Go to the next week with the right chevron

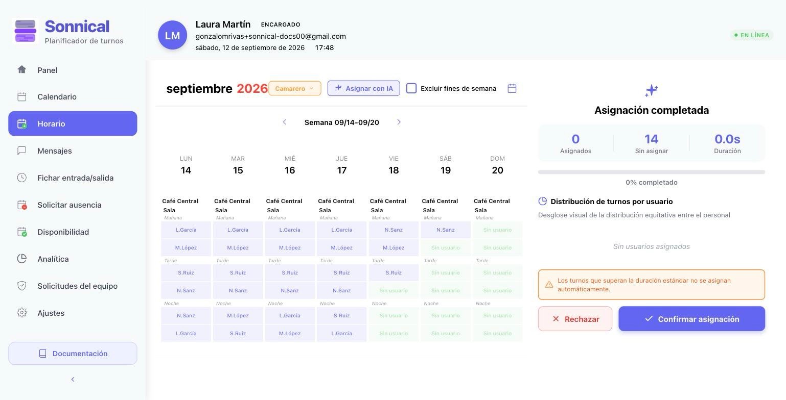tap(399, 122)
